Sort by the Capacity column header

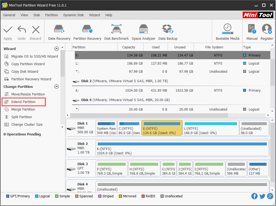[131, 47]
